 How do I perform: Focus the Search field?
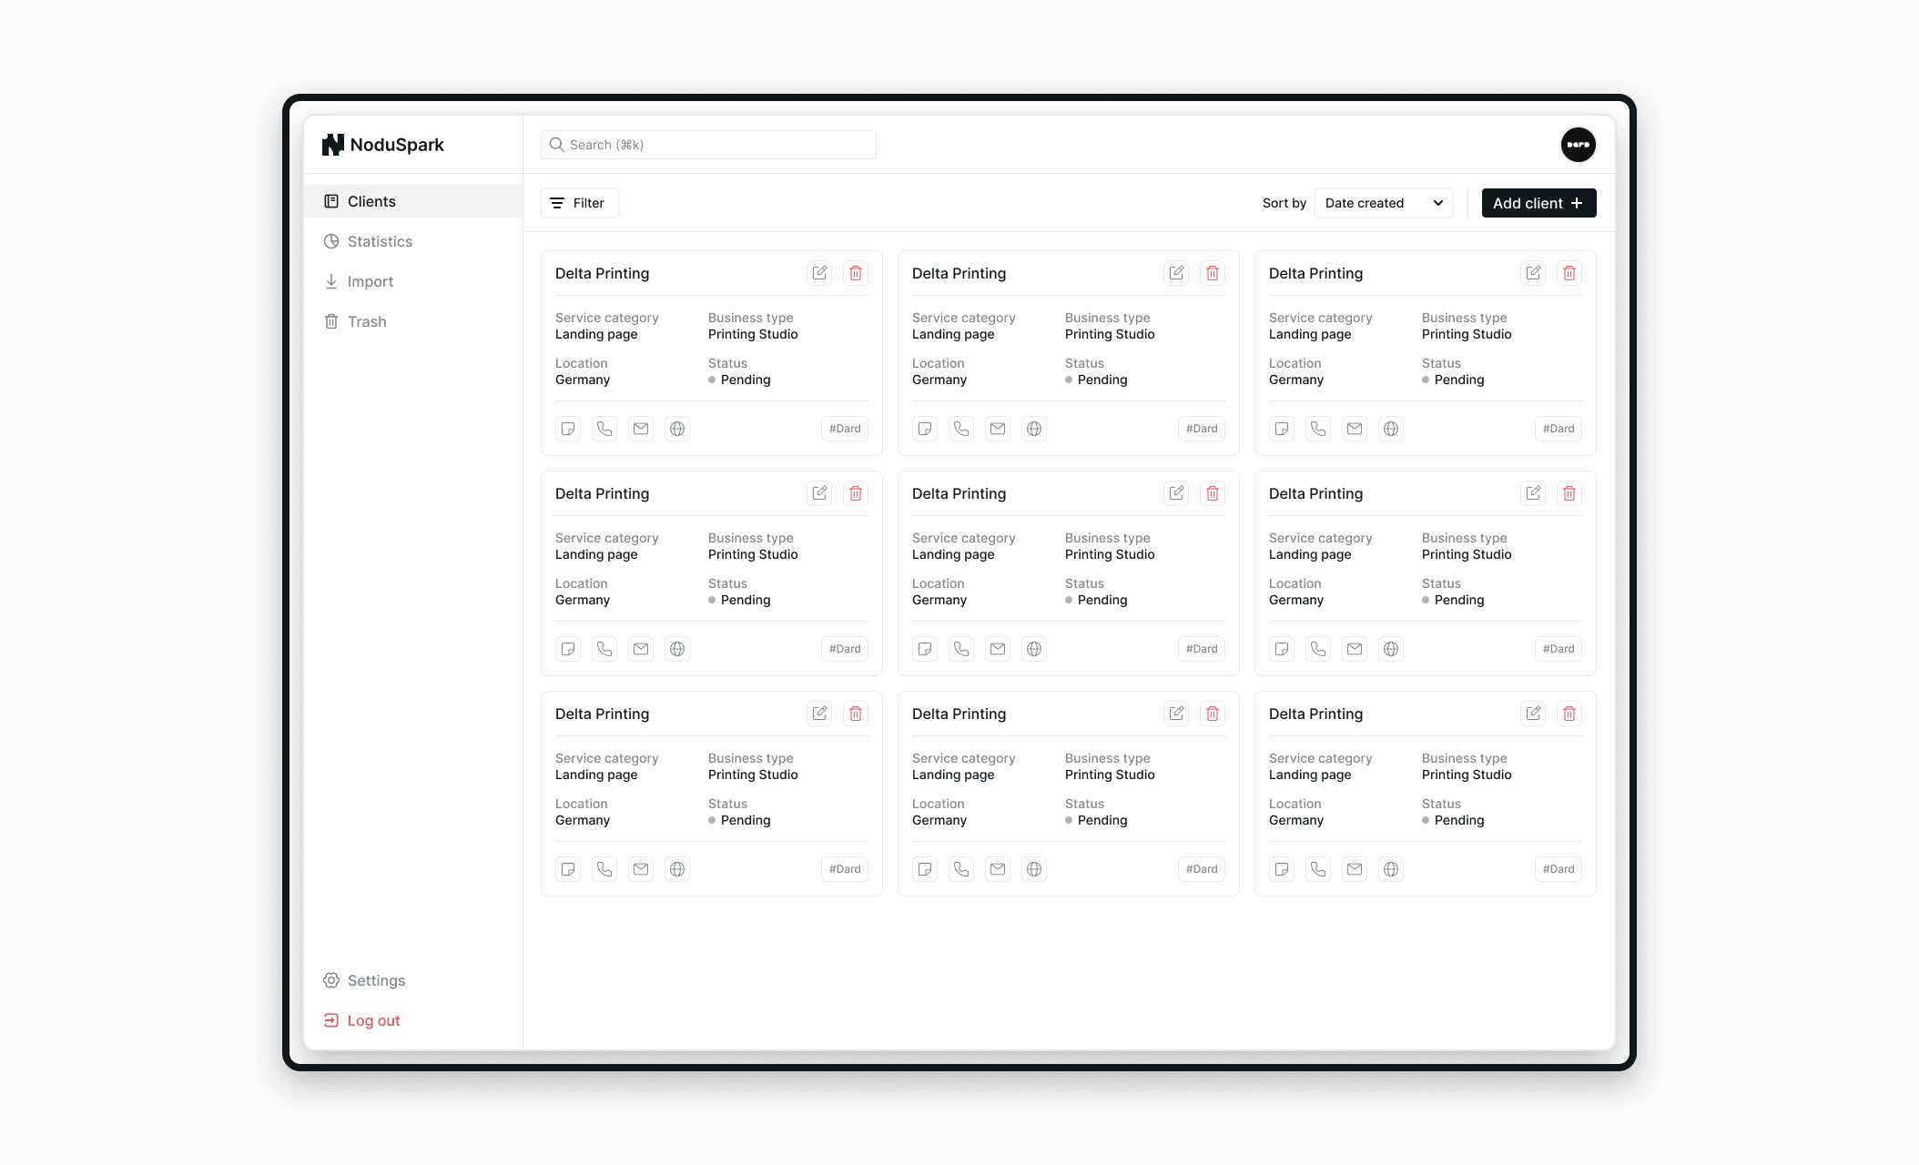click(x=708, y=145)
